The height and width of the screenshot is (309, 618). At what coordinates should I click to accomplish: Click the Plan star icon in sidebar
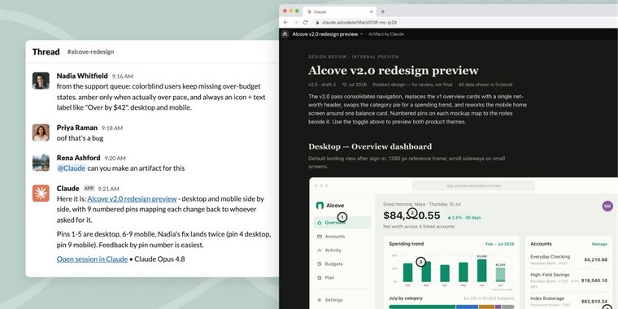tap(320, 277)
